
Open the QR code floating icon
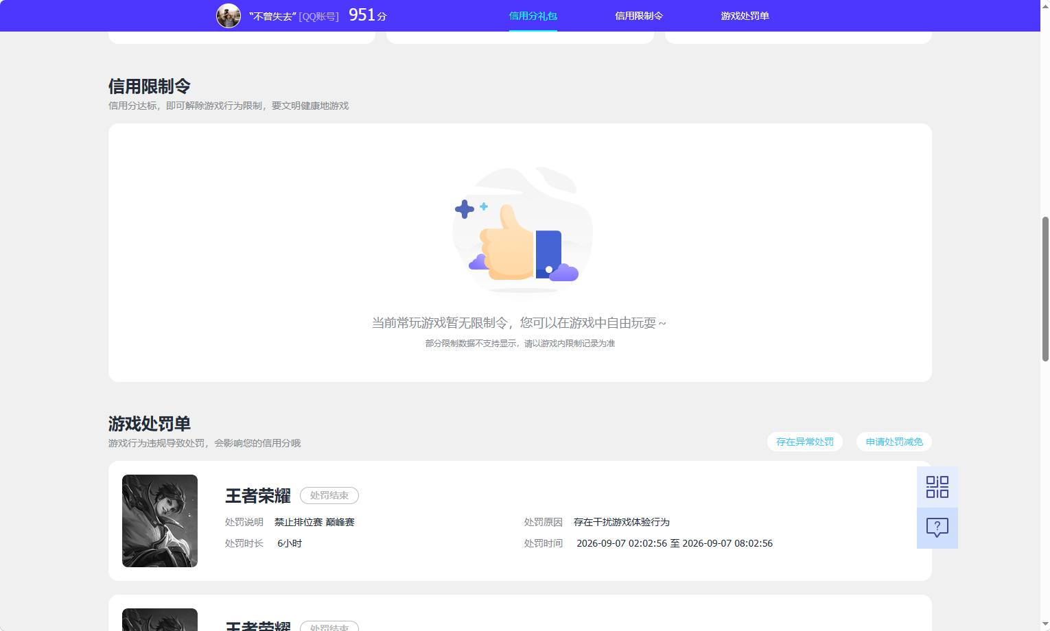click(x=937, y=487)
